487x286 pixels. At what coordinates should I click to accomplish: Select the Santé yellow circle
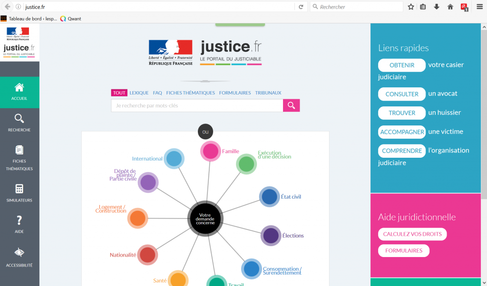click(x=178, y=280)
